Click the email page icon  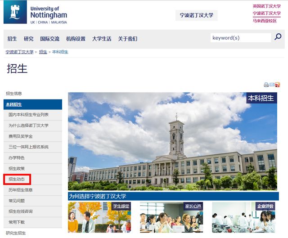(x=272, y=85)
